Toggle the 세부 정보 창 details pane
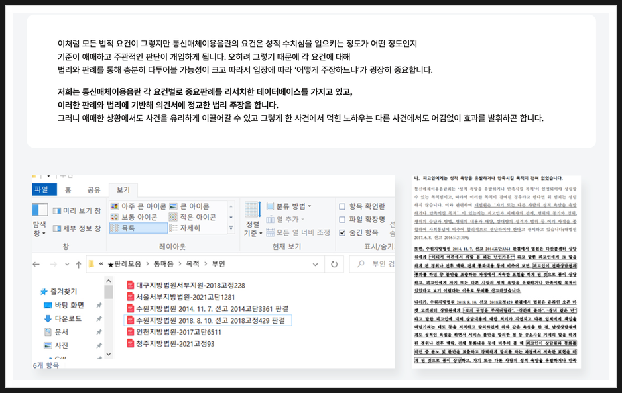Screen dimensions: 622x393 click(77, 228)
